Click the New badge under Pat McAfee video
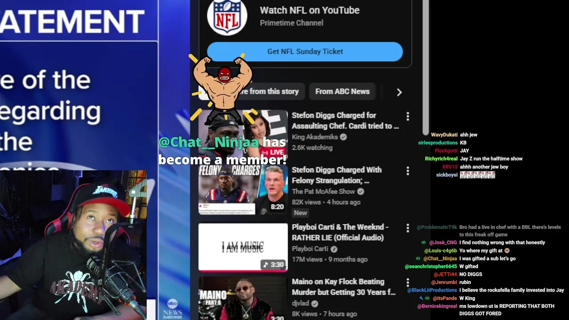 point(300,213)
